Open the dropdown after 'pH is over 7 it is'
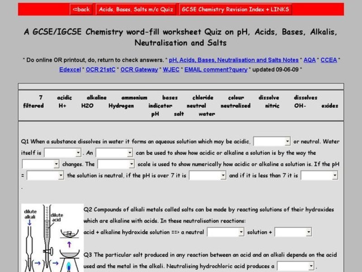The image size is (362, 272). pos(208,175)
